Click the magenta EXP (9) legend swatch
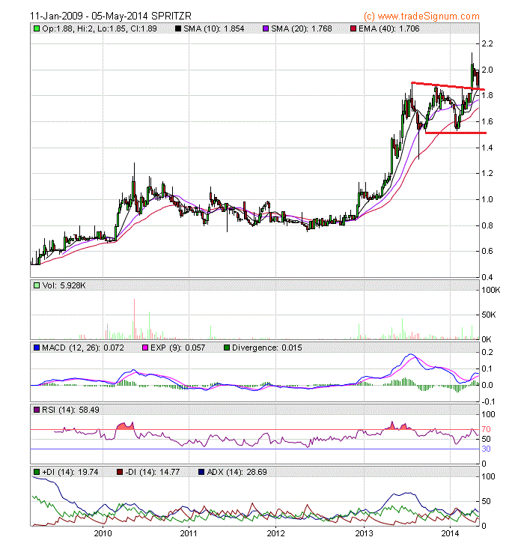 (145, 348)
